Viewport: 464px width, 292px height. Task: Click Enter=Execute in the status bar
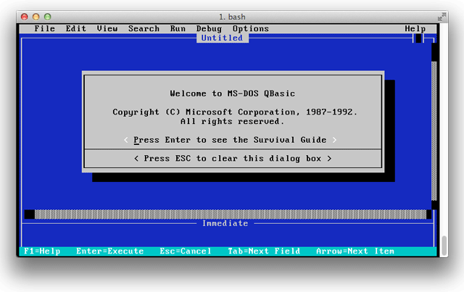tap(109, 251)
